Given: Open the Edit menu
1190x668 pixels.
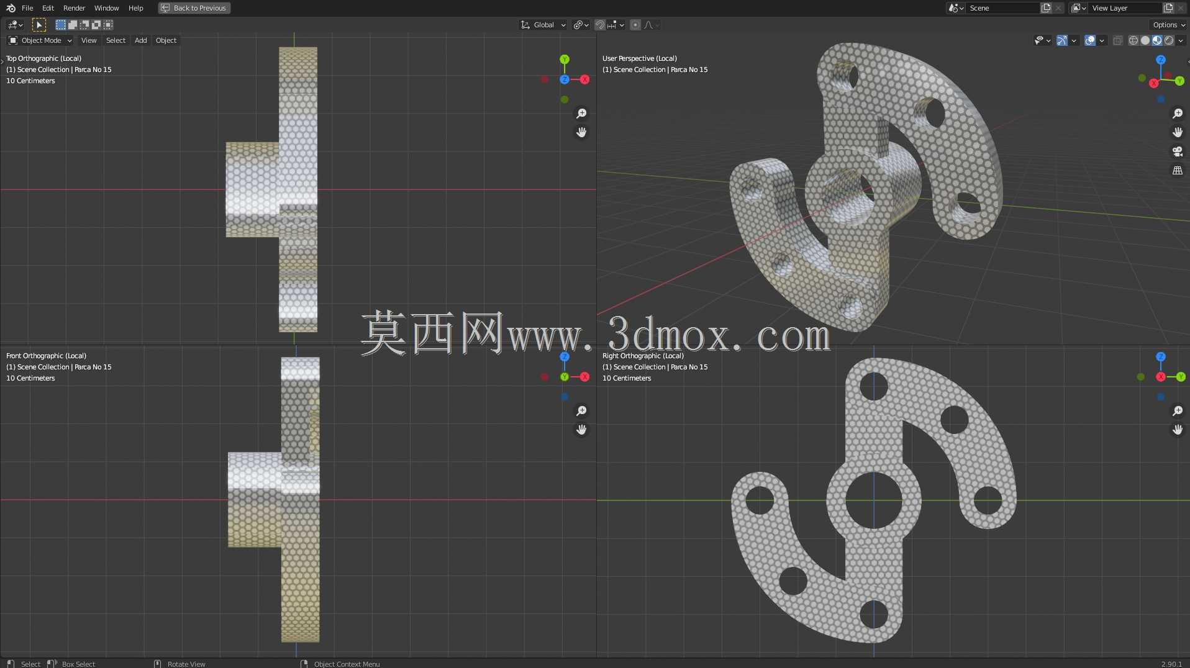Looking at the screenshot, I should tap(48, 8).
